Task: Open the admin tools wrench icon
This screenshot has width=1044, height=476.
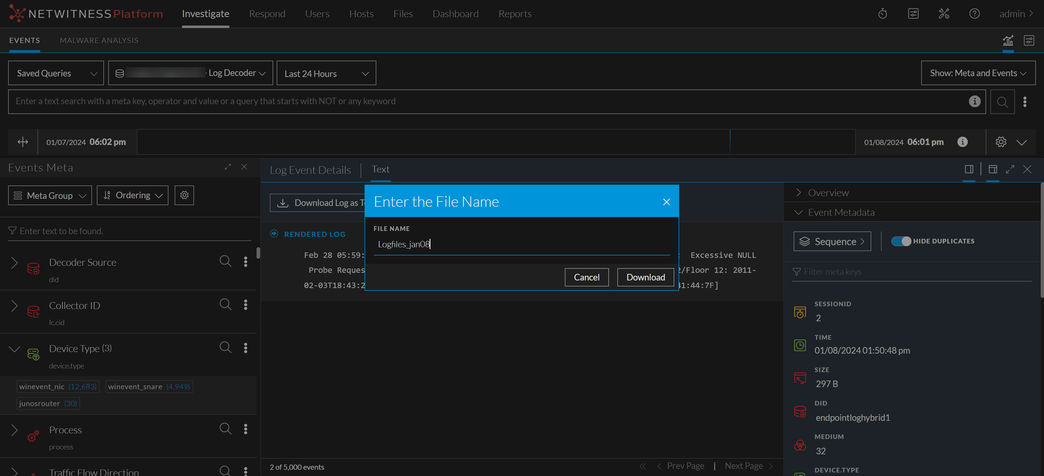Action: click(x=944, y=14)
